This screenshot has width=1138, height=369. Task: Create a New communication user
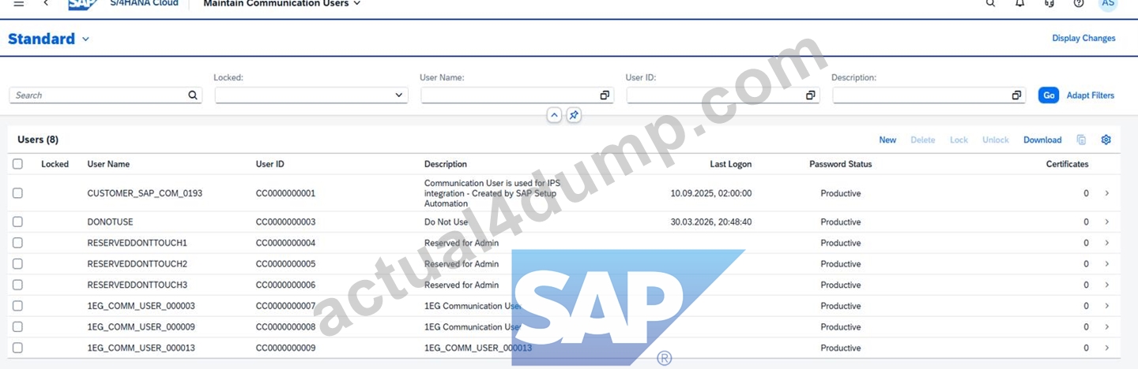(x=887, y=140)
